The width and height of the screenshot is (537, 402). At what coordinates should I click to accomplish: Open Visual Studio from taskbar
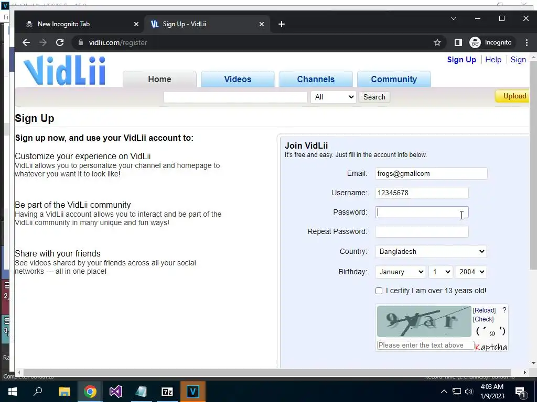coord(116,392)
